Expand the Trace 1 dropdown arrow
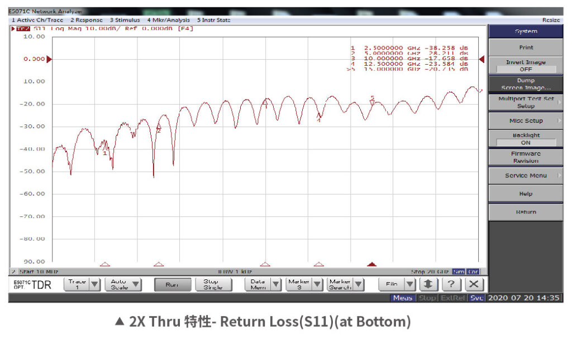 coord(94,284)
